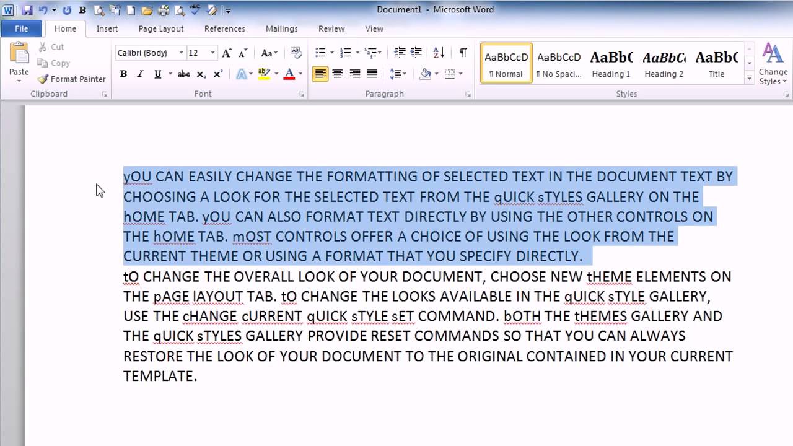Screen dimensions: 793x446
Task: Apply the Title style
Action: coord(716,63)
